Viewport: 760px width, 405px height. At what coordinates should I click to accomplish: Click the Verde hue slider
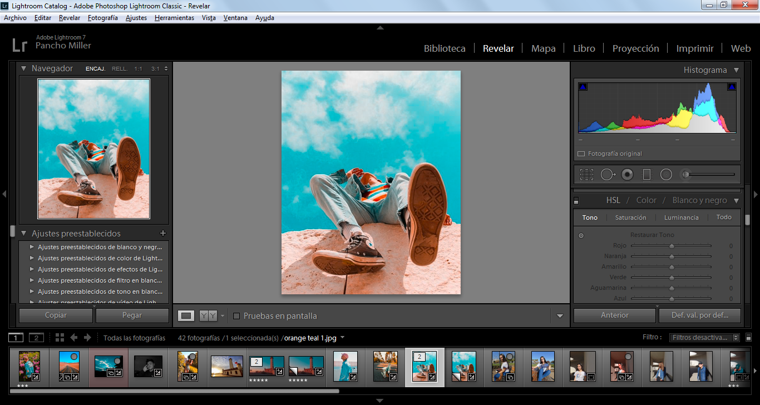(x=671, y=278)
